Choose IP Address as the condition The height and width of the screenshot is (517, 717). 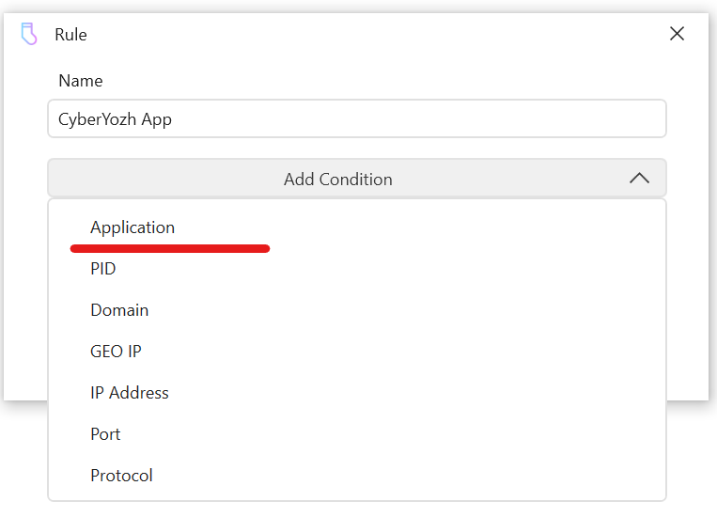pyautogui.click(x=130, y=393)
